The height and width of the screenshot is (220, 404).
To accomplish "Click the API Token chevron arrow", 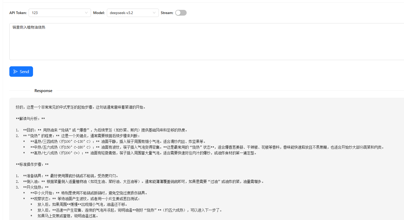I will (86, 13).
